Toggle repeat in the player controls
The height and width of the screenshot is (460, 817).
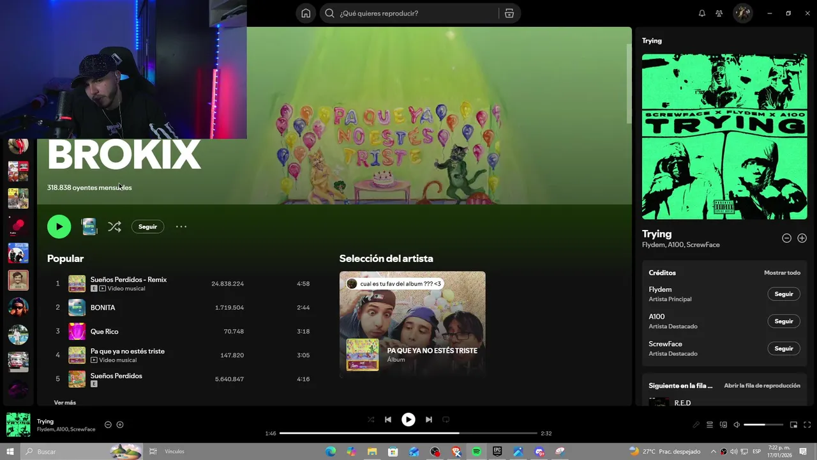pos(446,420)
